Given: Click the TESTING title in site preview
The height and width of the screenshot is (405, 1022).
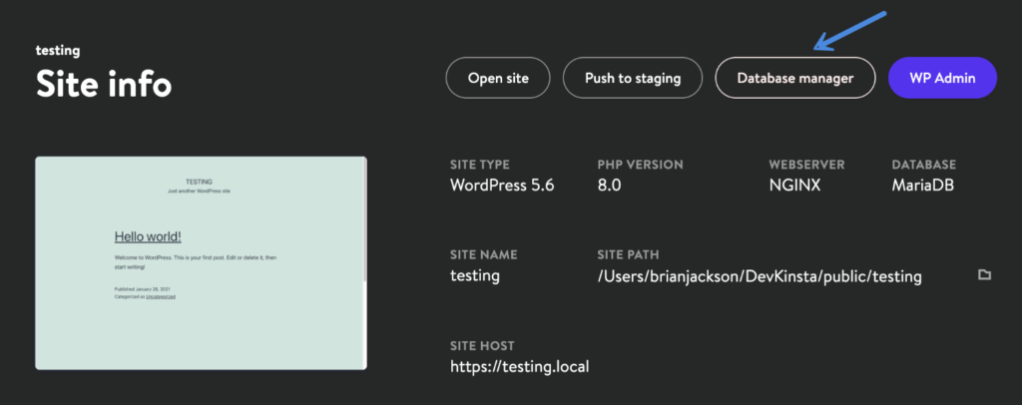Looking at the screenshot, I should coord(199,182).
